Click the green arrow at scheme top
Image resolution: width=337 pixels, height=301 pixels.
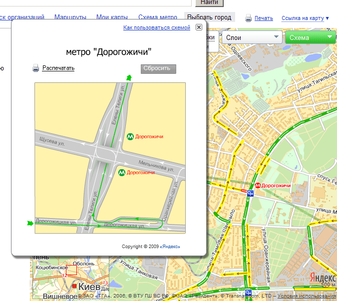tap(129, 77)
